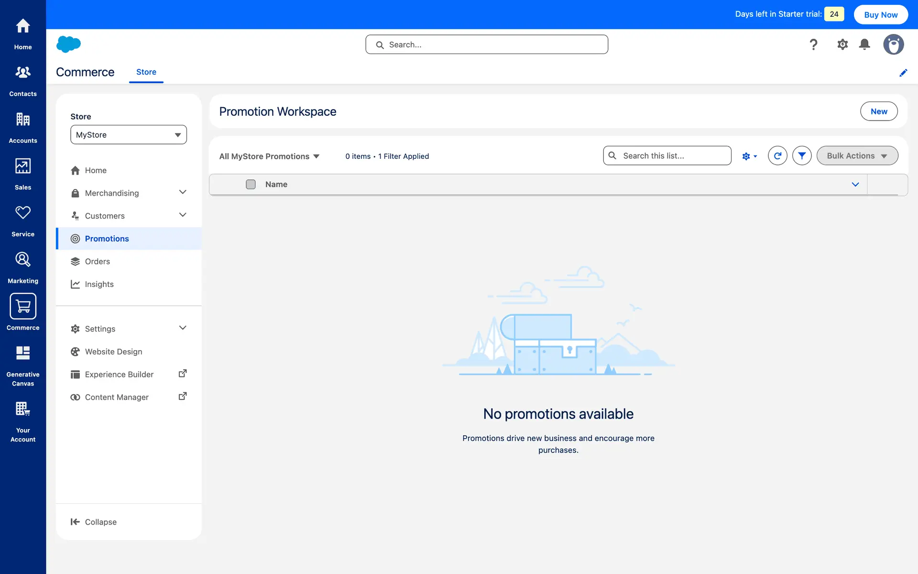Open the user avatar profile menu
This screenshot has height=574, width=918.
pos(893,44)
